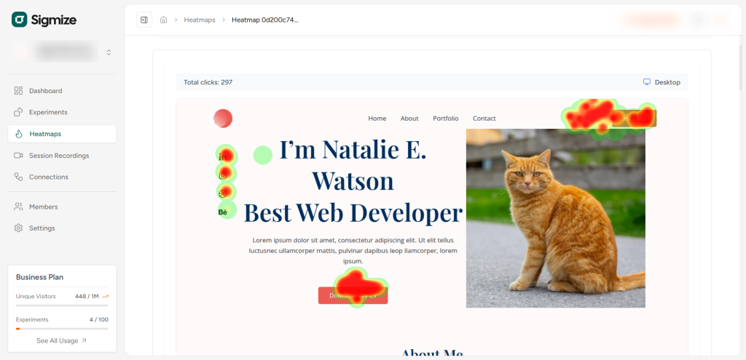Open the Members menu item
The image size is (746, 360).
pyautogui.click(x=62, y=207)
